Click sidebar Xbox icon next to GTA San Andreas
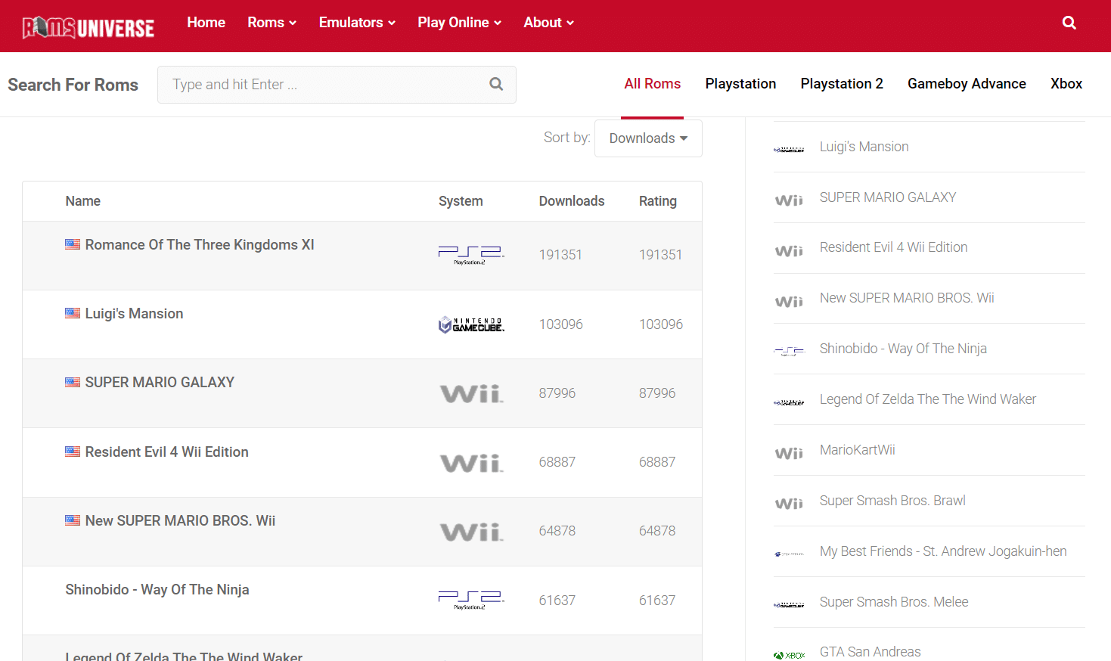 pos(789,655)
